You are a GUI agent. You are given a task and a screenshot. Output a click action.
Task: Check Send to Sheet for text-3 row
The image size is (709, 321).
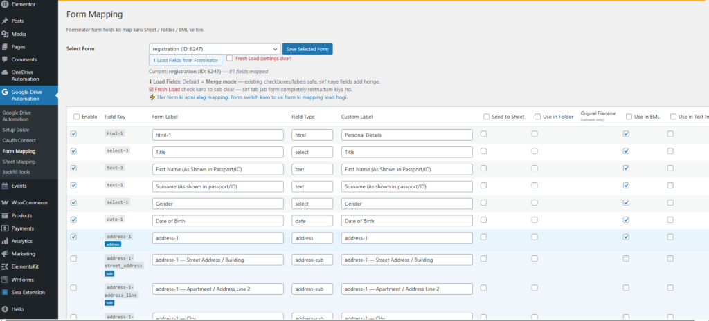coord(484,168)
